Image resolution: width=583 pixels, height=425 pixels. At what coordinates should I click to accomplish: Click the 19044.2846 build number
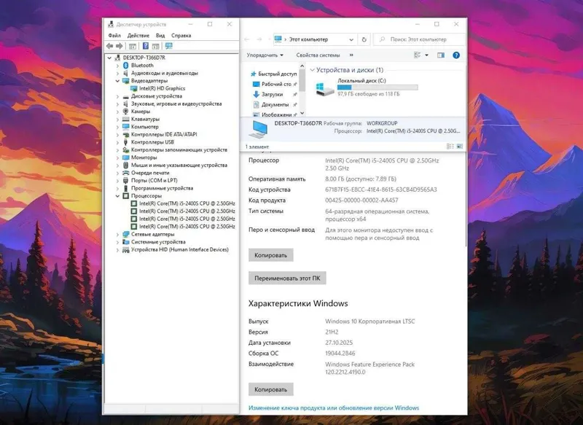pos(340,354)
